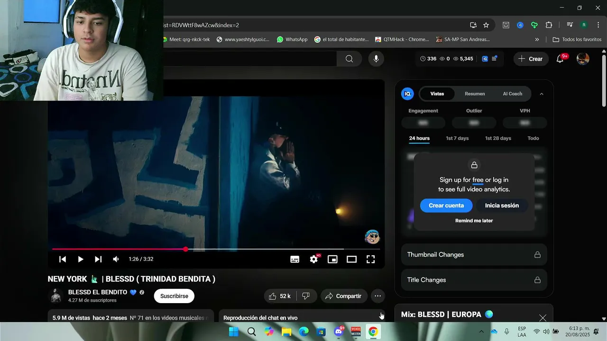Open File Explorer from the taskbar
The width and height of the screenshot is (607, 341).
pos(286,332)
